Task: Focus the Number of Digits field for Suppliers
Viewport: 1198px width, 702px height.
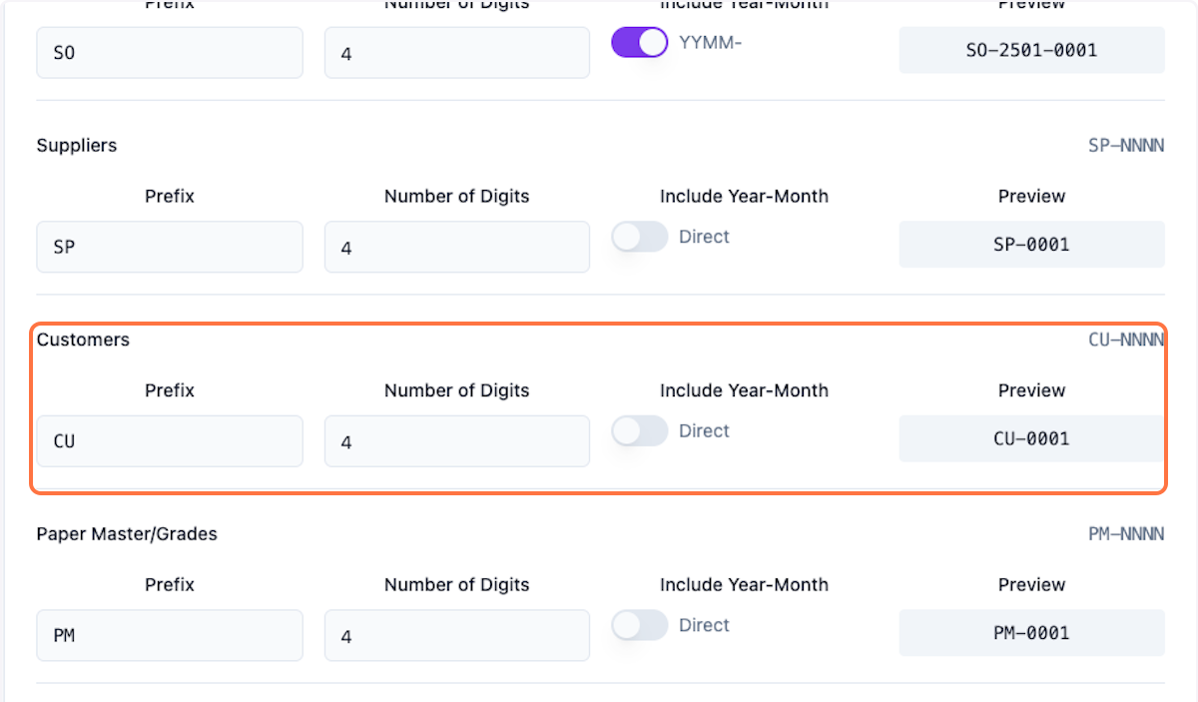Action: click(456, 247)
